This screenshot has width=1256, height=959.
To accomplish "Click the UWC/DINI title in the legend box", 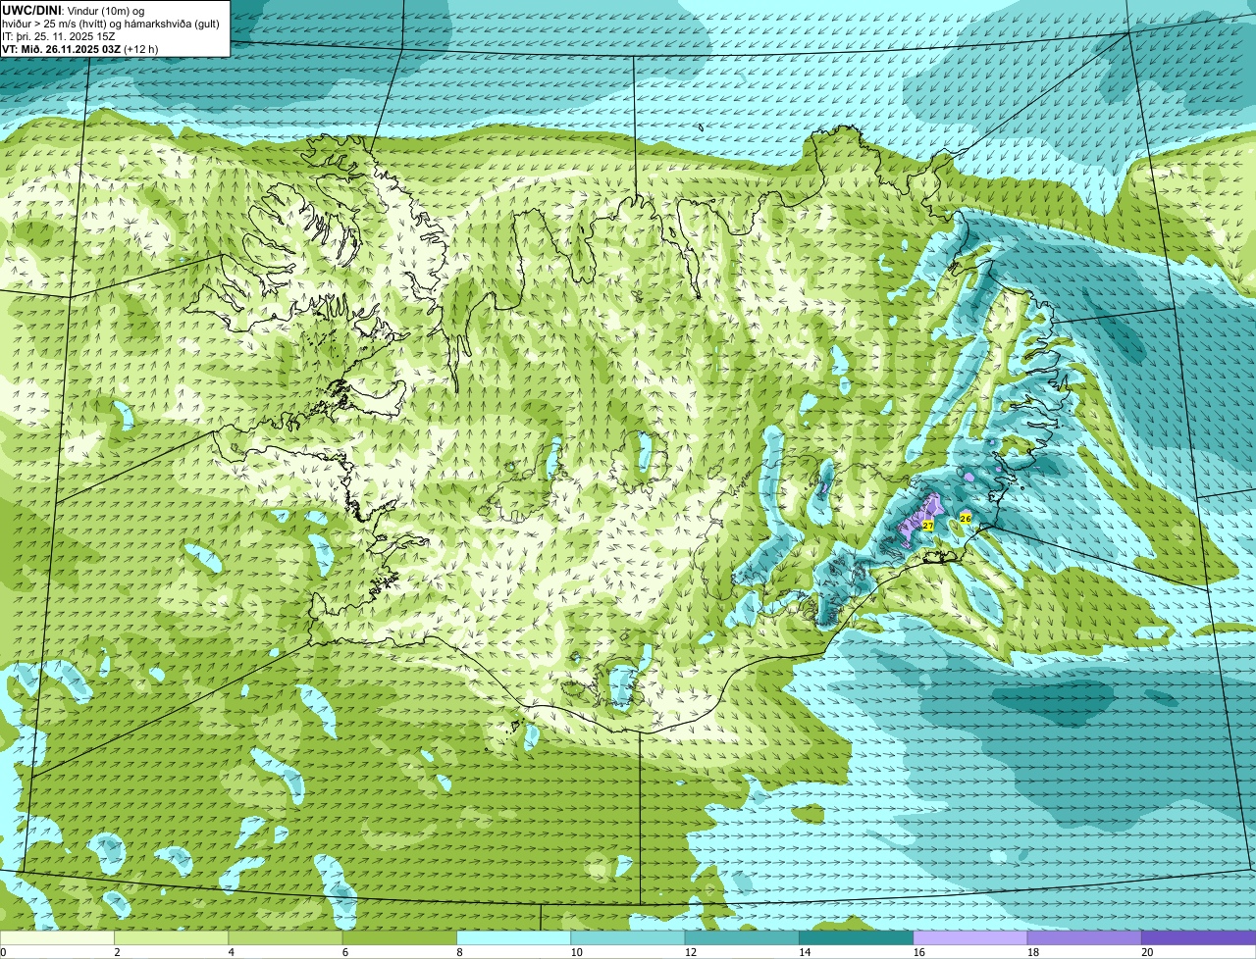I will point(32,11).
